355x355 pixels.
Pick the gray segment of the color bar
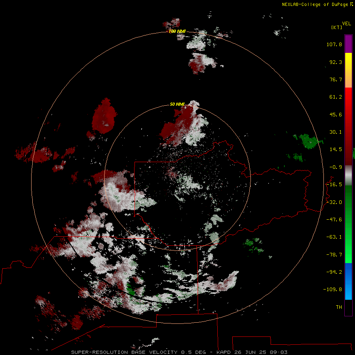[348, 176]
